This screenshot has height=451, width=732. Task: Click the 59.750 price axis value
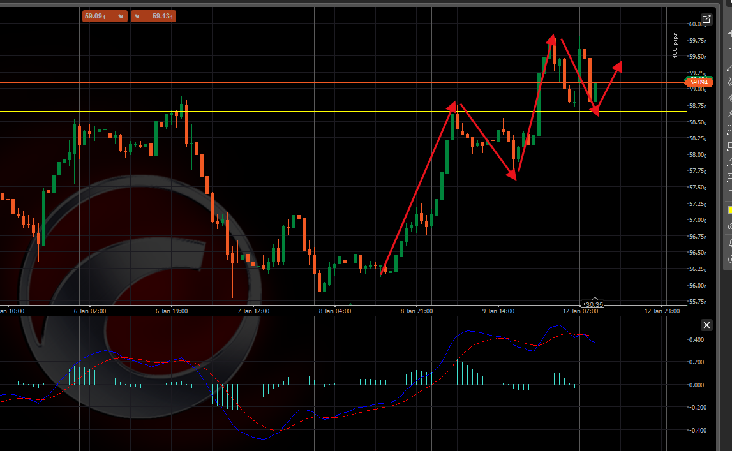click(698, 41)
